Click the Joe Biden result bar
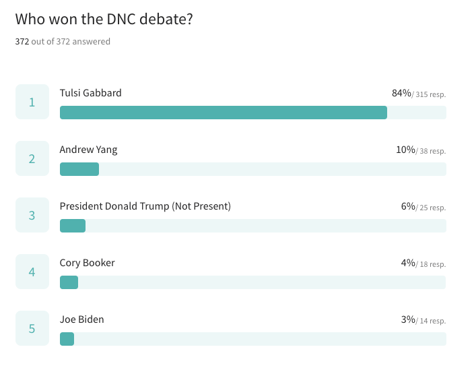The height and width of the screenshot is (372, 474). tap(253, 339)
